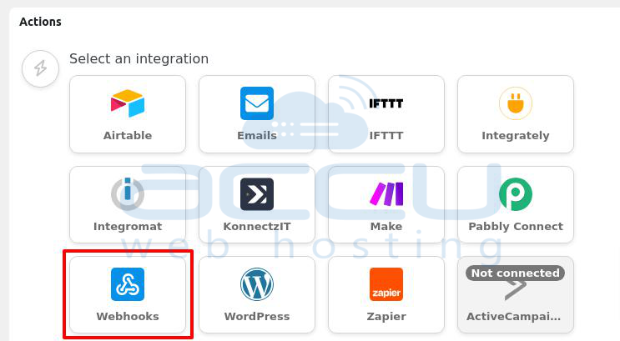Select the Airtable integration icon
This screenshot has height=341, width=620.
128,103
